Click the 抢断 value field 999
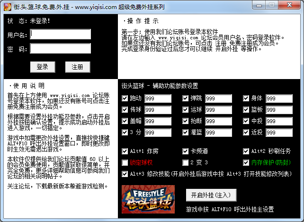Screen dimensions: 304x222 click(218, 121)
